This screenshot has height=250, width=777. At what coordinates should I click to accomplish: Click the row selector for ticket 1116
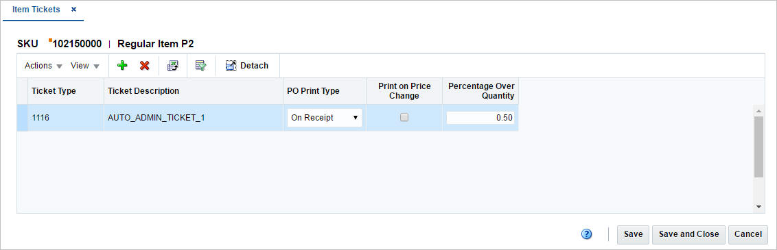tap(22, 118)
